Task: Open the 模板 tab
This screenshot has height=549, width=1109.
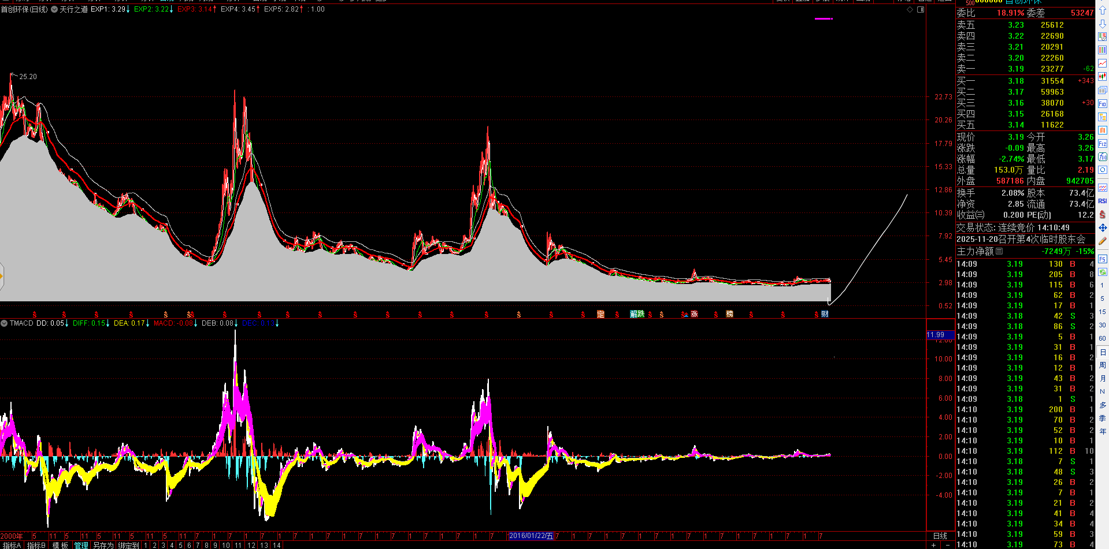Action: click(60, 545)
